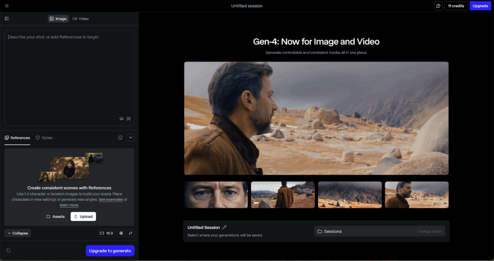Screen dimensions: 494x261
Task: Select the foggy mountain landscape thumbnail
Action: tap(350, 195)
